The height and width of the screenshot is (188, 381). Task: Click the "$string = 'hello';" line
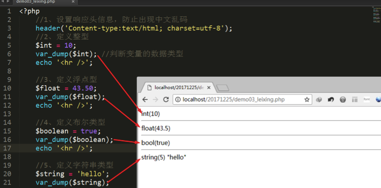point(72,174)
